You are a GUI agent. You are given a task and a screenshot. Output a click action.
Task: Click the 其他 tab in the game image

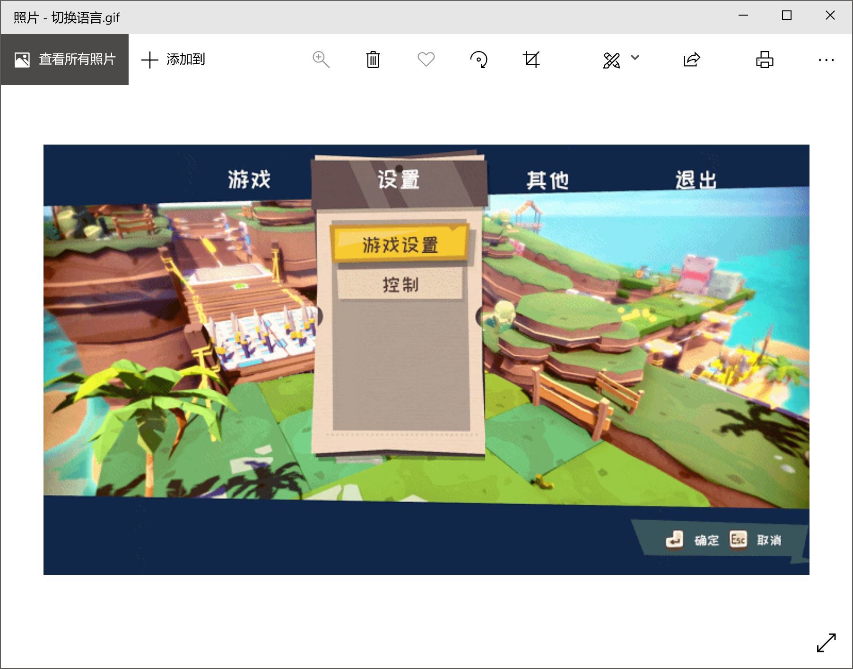548,180
